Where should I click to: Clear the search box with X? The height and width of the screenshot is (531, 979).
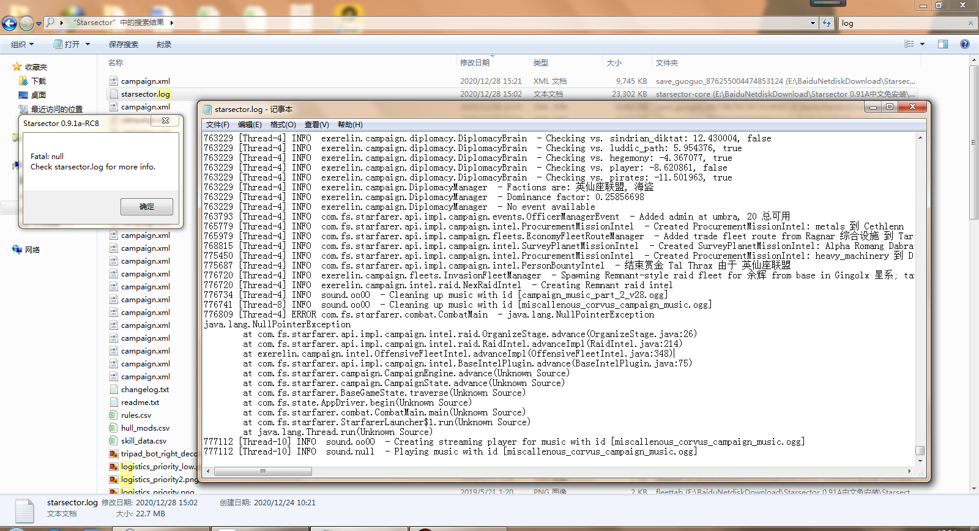tap(970, 23)
